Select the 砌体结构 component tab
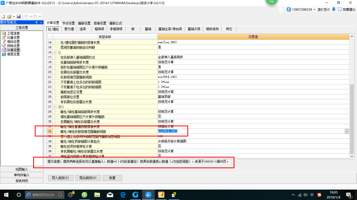This screenshot has height=200, width=357. 212,29
